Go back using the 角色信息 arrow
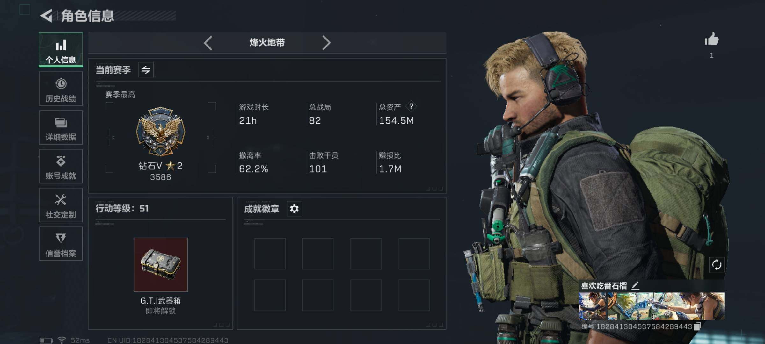Viewport: 765px width, 344px height. click(47, 16)
